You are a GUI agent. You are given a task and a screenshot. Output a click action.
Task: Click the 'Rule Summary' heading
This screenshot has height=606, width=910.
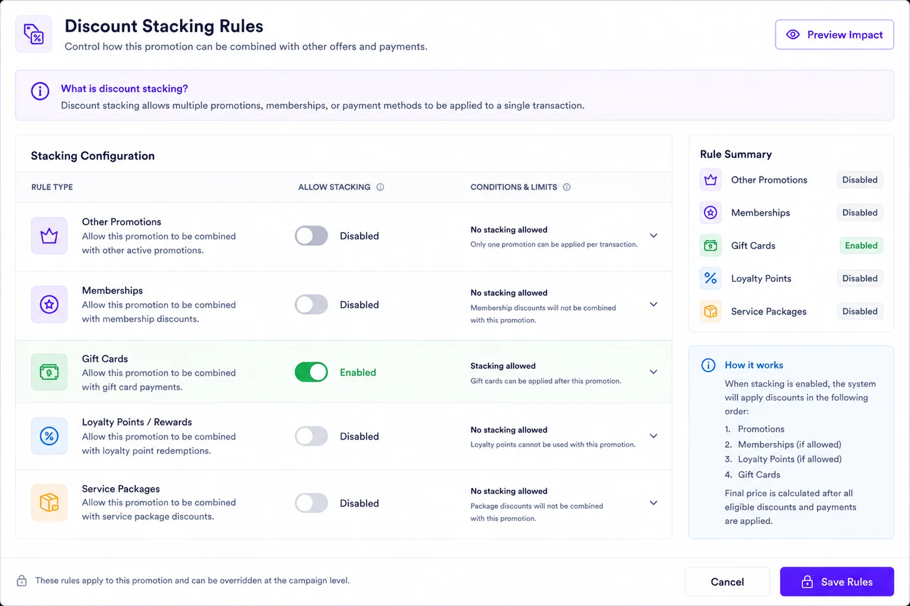[736, 155]
